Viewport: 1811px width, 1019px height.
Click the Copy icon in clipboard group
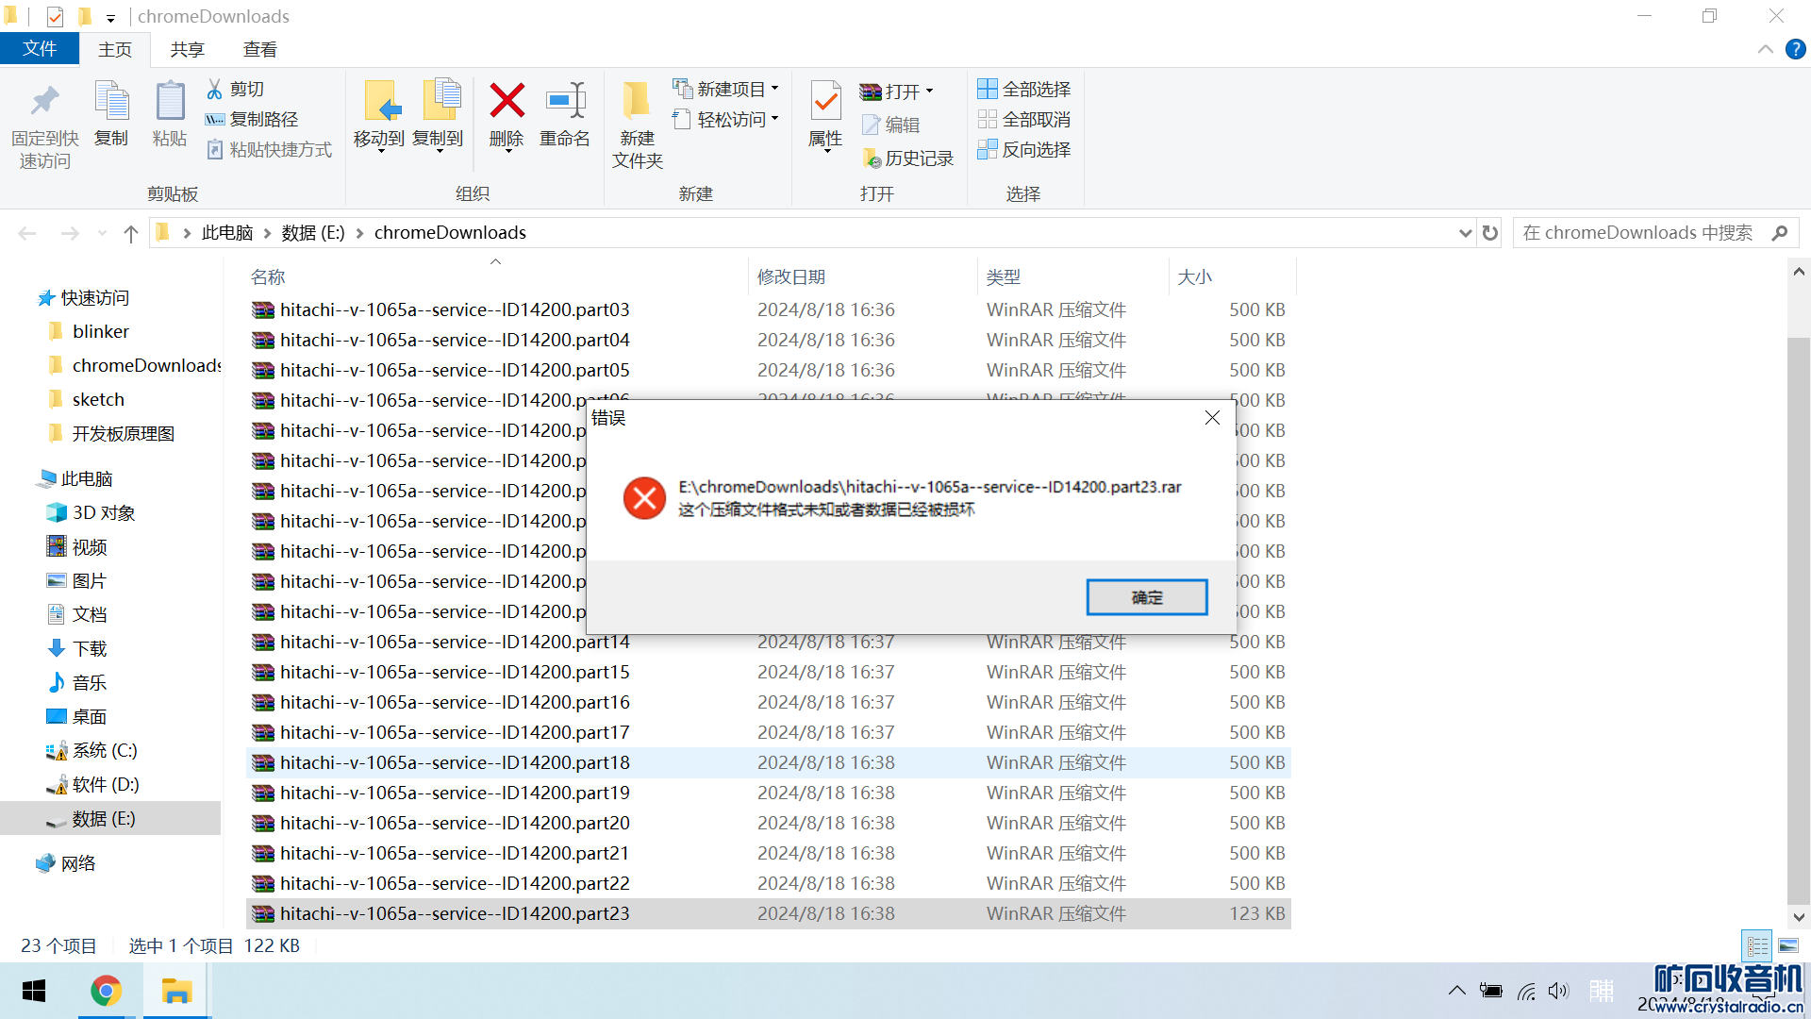click(x=111, y=102)
